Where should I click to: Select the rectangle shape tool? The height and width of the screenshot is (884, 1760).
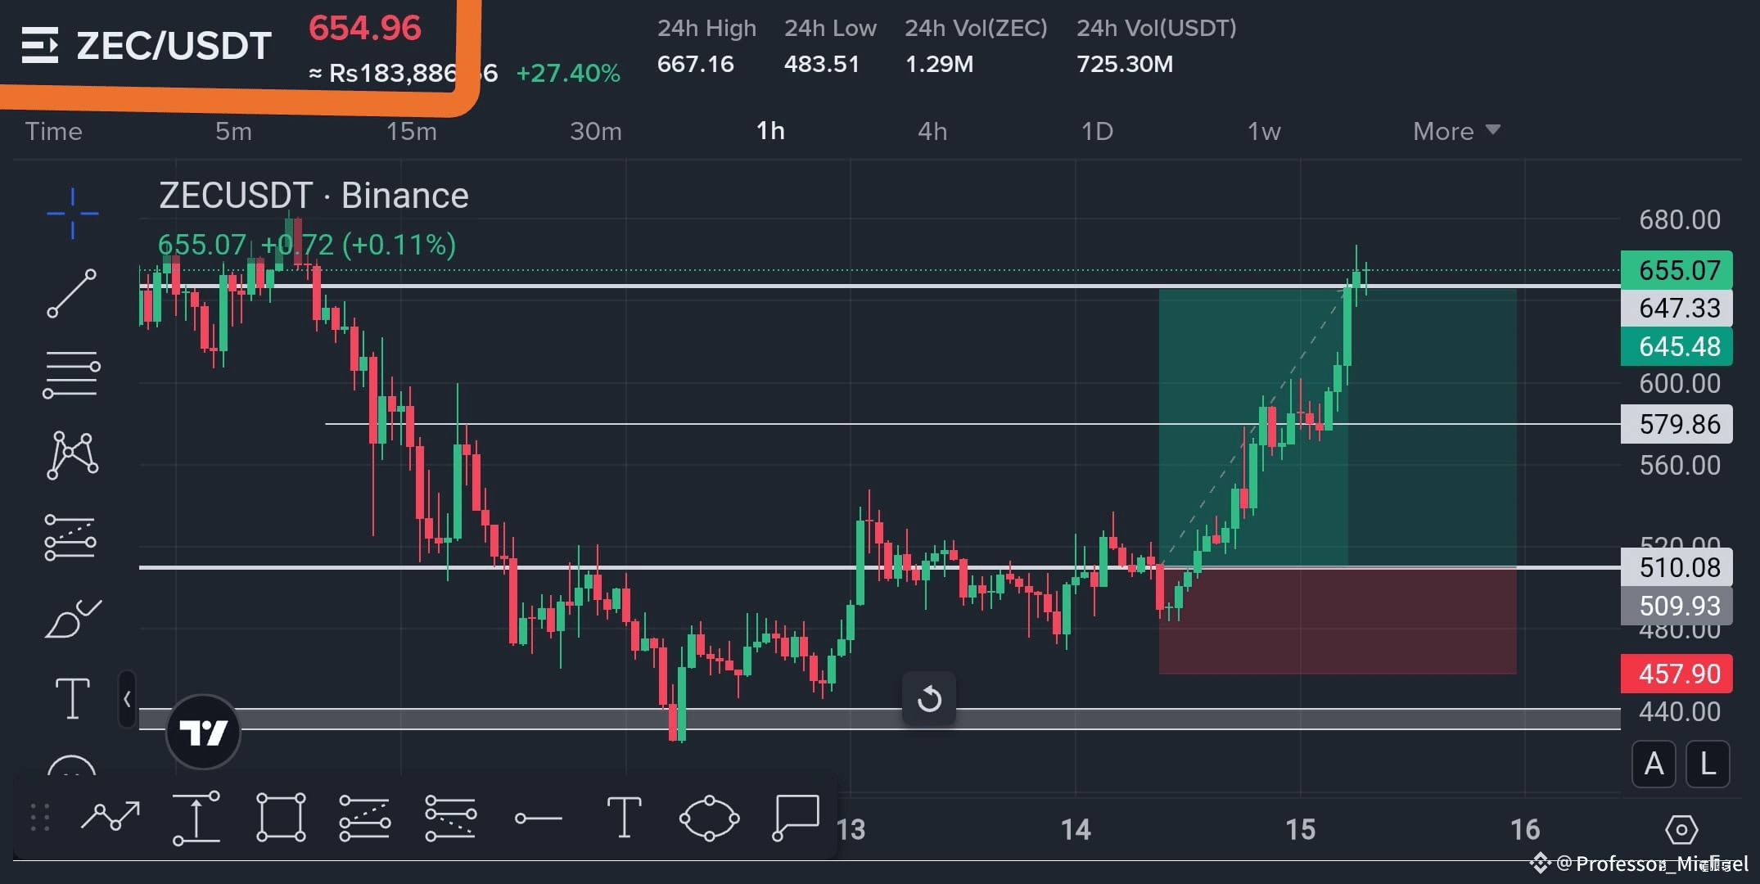[281, 817]
